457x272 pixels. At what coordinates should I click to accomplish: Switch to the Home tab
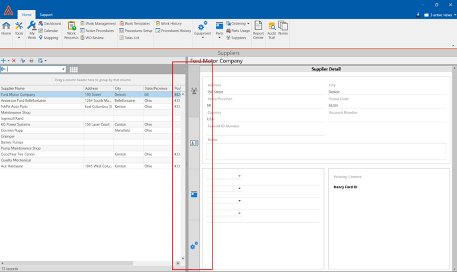pyautogui.click(x=27, y=15)
